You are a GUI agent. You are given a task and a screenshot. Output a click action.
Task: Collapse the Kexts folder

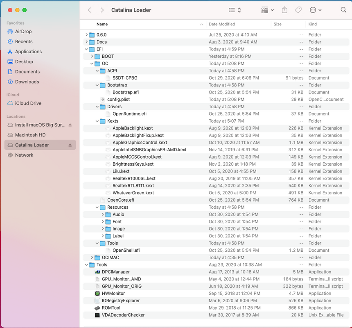(97, 121)
